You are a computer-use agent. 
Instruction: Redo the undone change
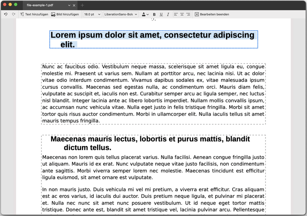[x=13, y=14]
